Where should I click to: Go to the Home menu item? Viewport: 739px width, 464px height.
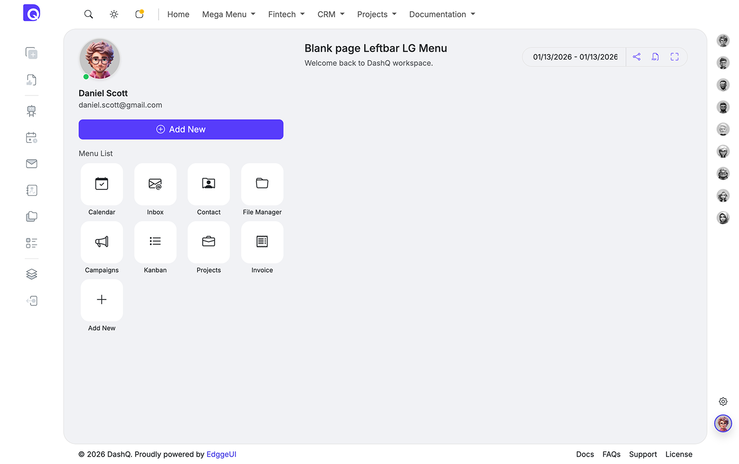coord(178,14)
